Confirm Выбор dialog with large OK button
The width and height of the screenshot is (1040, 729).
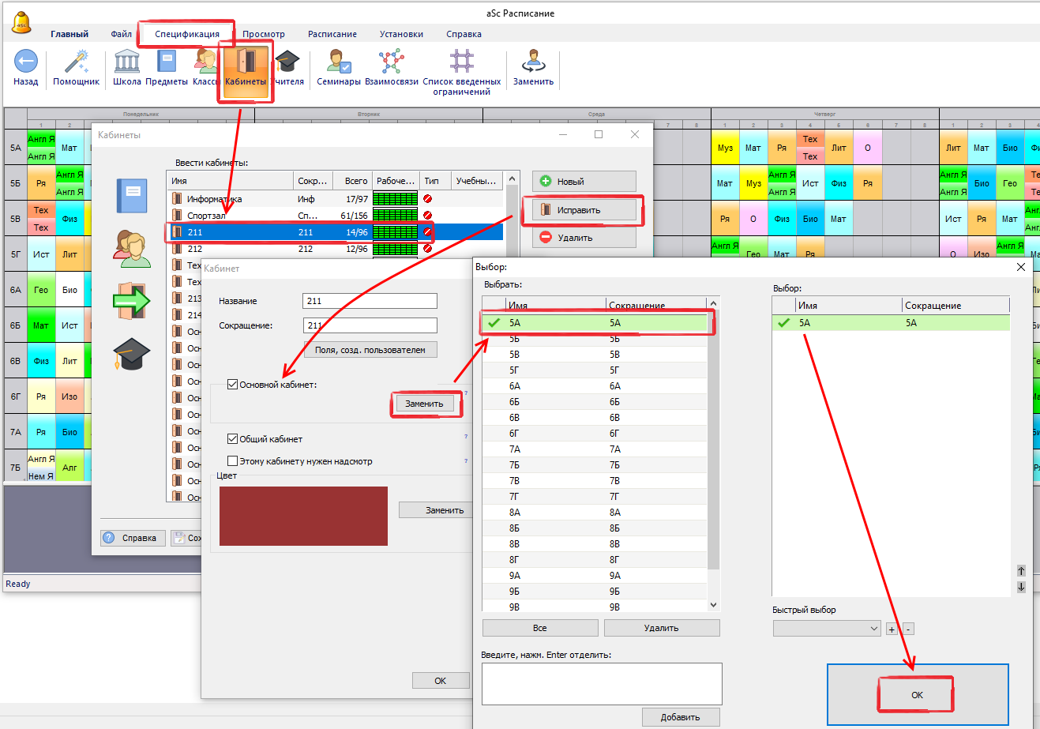918,695
